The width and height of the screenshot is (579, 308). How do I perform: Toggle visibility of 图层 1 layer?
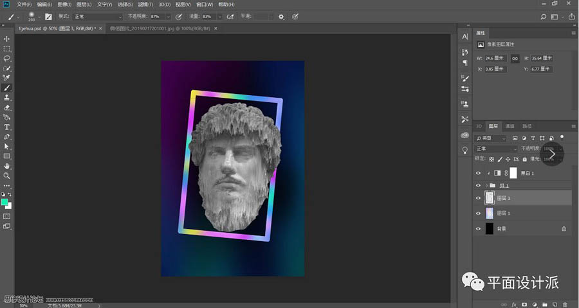(x=478, y=213)
